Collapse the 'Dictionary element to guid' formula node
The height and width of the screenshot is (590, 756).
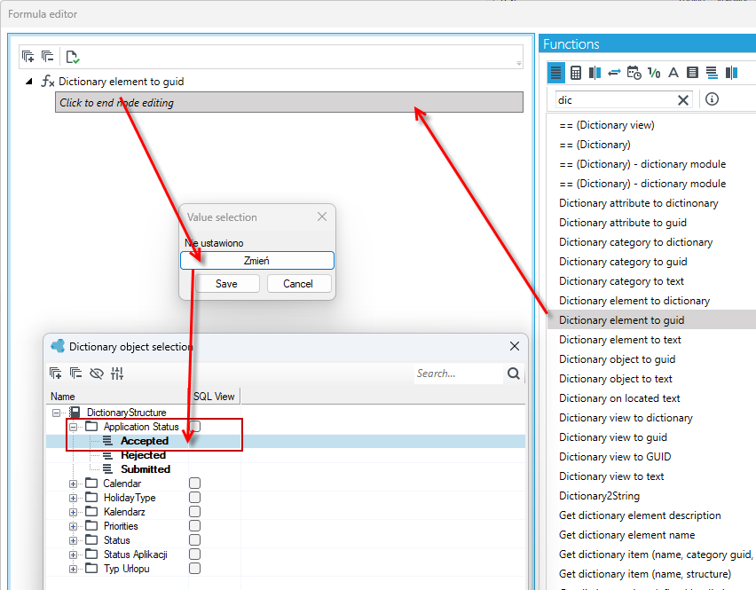click(29, 82)
